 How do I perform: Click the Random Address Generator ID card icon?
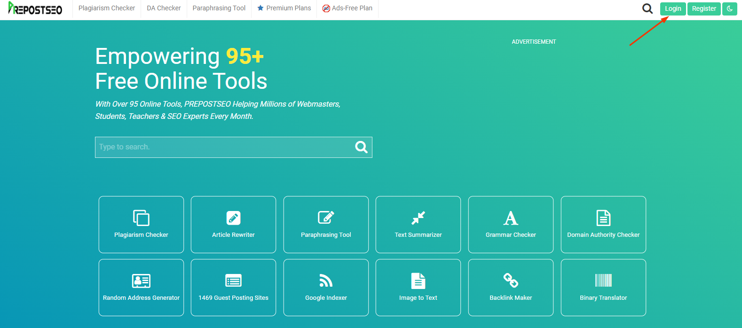point(141,281)
